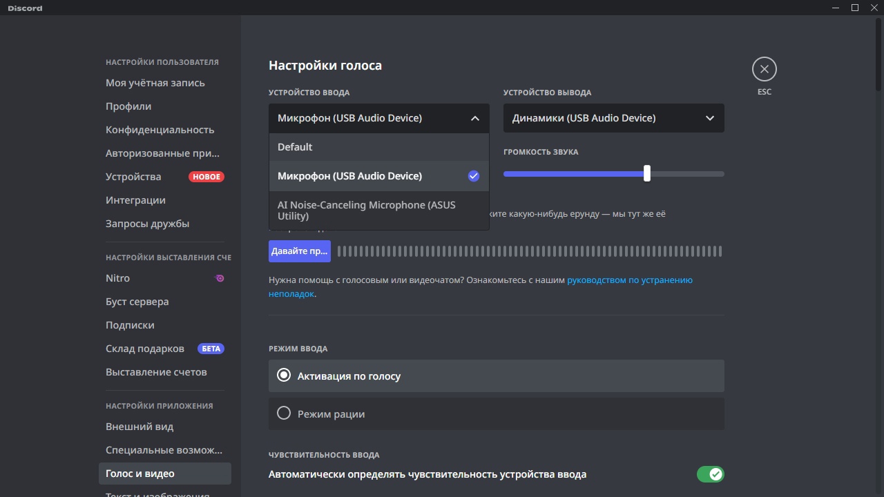Screen dimensions: 884x497
Task: Click the Nitro badge icon in sidebar
Action: pyautogui.click(x=220, y=278)
